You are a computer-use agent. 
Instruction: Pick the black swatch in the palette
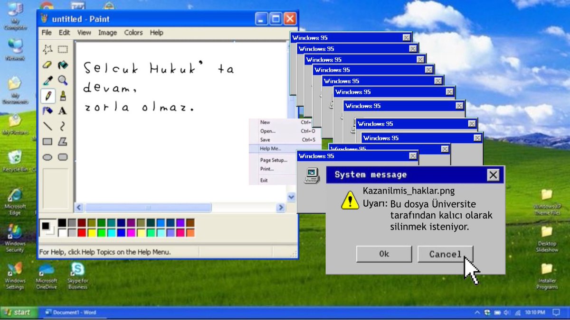click(62, 223)
